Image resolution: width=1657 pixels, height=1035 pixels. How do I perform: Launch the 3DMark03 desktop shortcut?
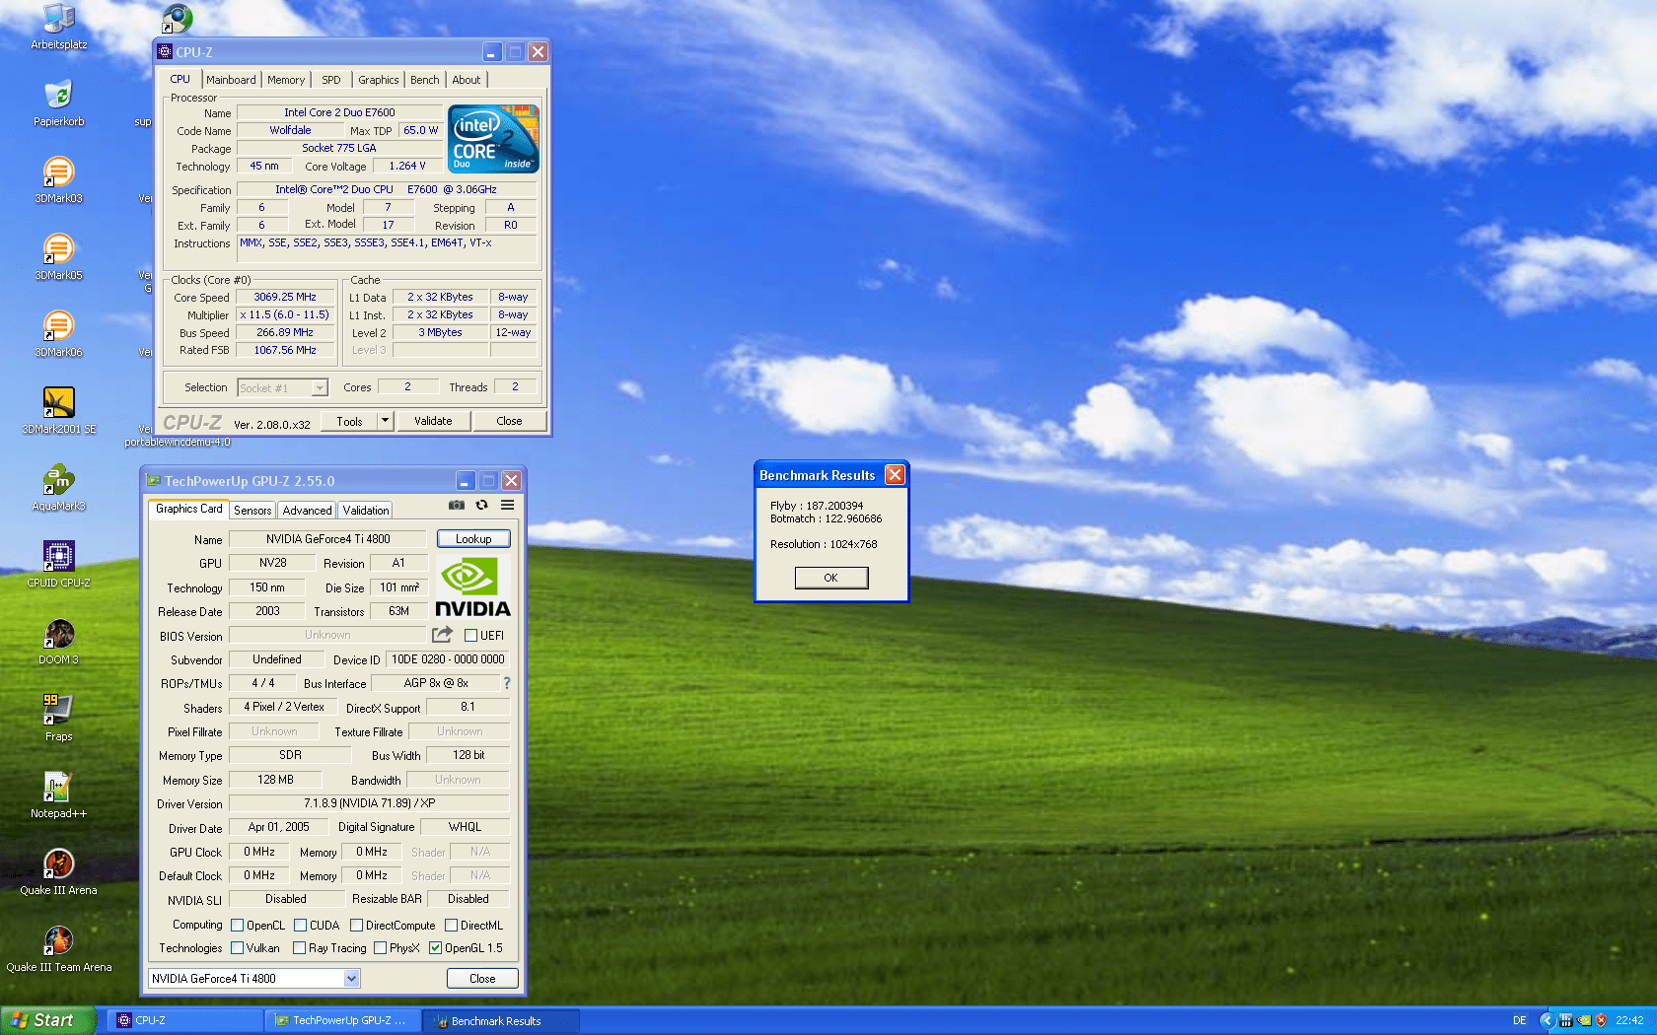point(59,180)
